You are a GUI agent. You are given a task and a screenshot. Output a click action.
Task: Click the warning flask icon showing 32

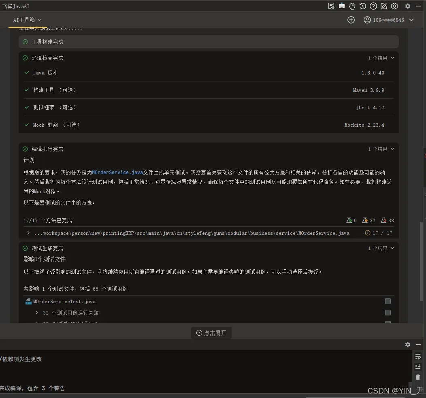point(364,220)
